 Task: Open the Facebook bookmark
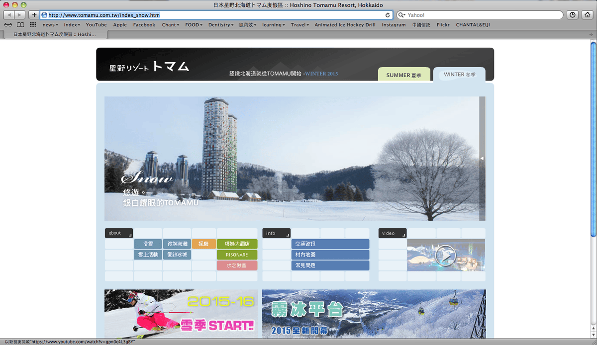144,24
